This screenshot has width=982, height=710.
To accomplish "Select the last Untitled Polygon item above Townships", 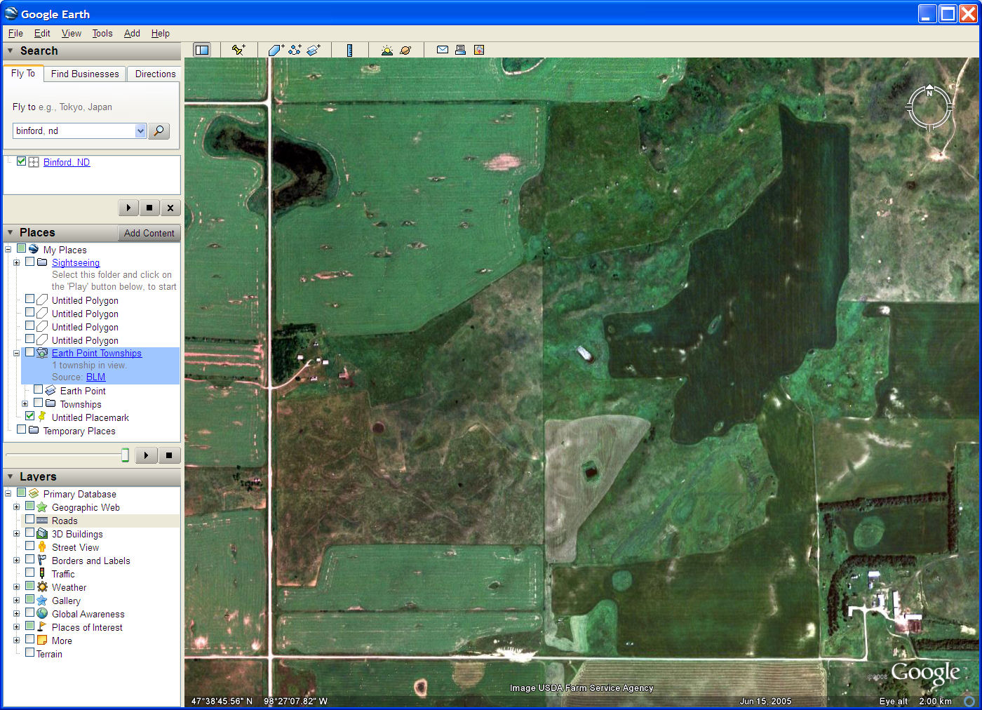I will pos(85,340).
